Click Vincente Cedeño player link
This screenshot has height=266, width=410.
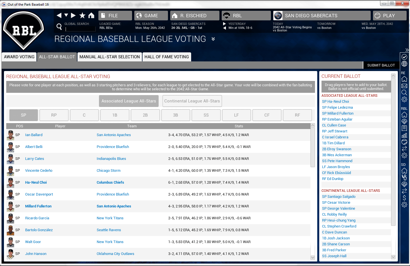[39, 171]
